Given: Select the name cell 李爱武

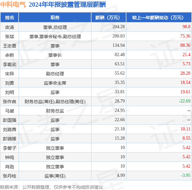Looking at the screenshot, I should click(10, 64).
